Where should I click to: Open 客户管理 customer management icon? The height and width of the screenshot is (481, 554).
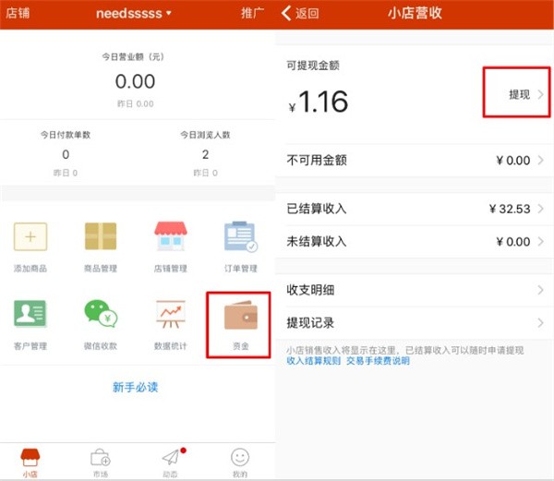point(31,315)
